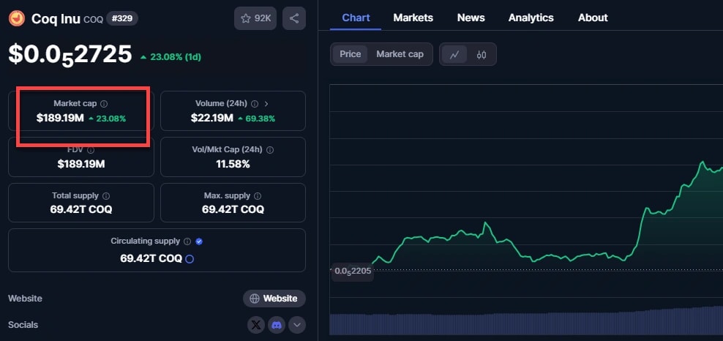Click Circulating supply verified badge
The image size is (723, 341).
coord(199,241)
